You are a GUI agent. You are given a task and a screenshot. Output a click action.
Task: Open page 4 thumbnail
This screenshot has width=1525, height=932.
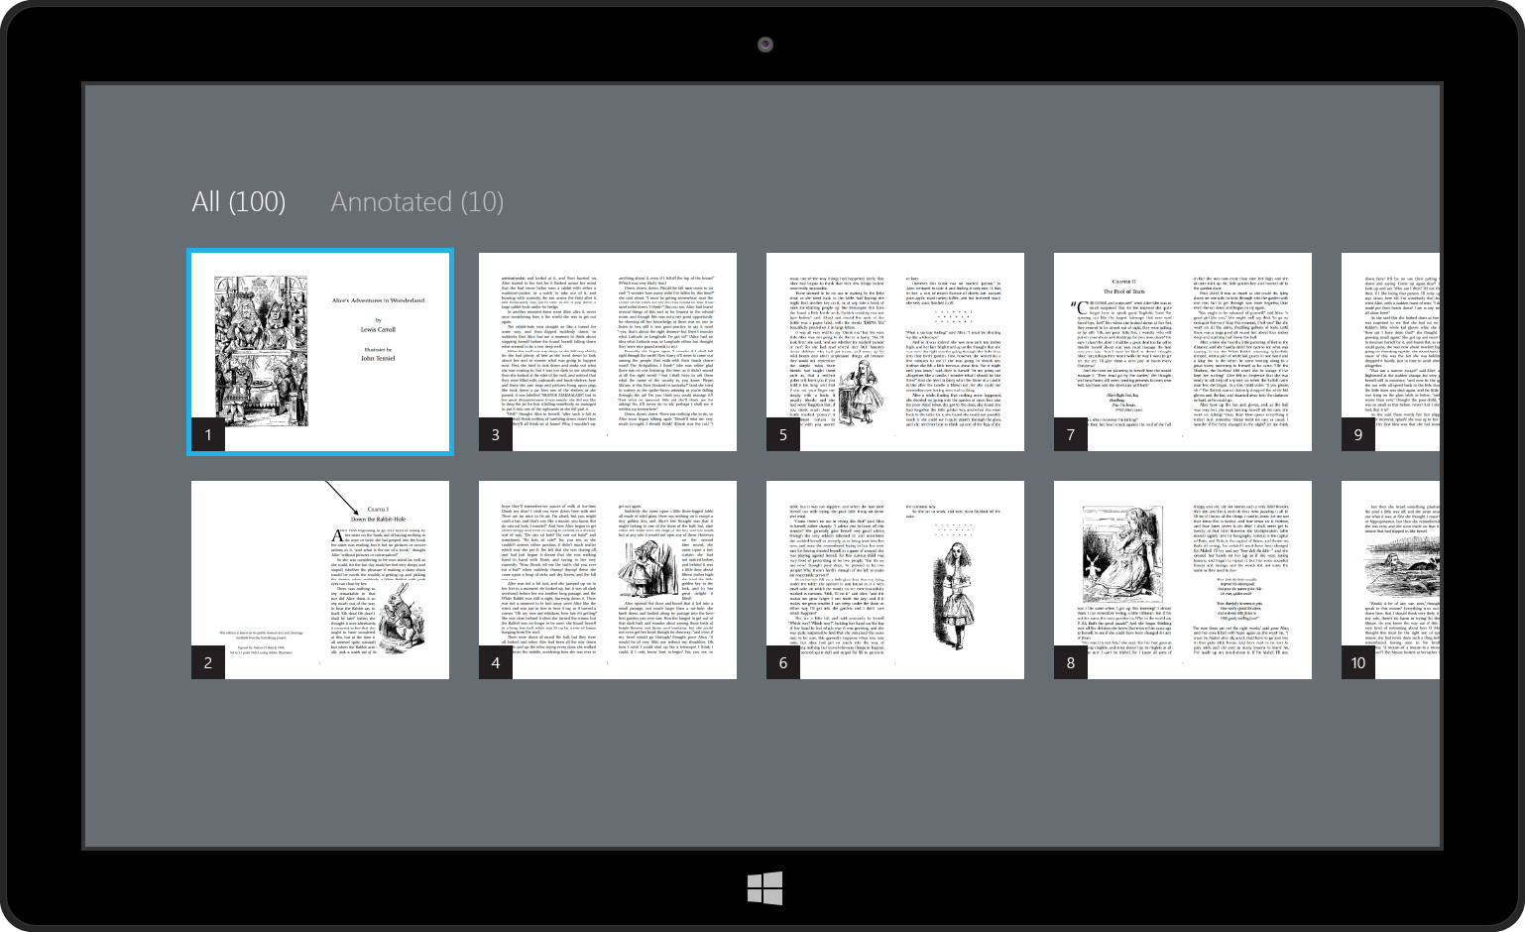[x=608, y=580]
